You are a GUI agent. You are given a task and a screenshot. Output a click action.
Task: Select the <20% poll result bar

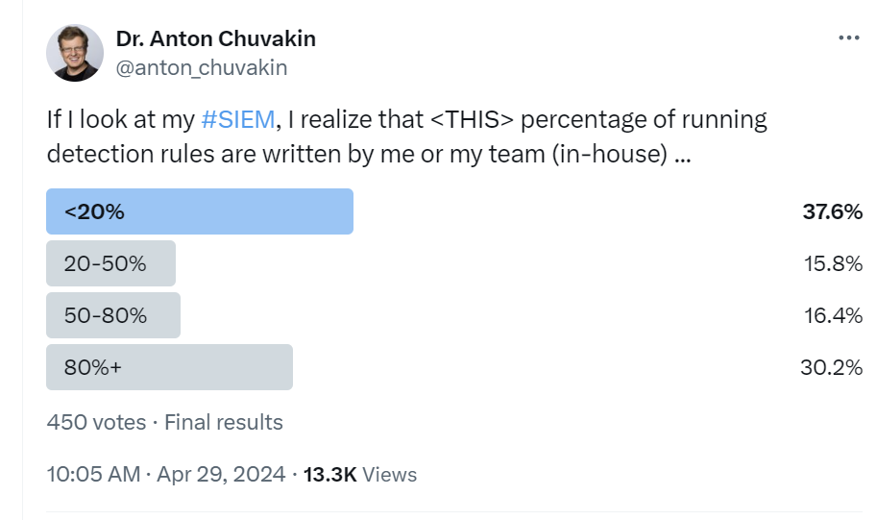pyautogui.click(x=200, y=211)
